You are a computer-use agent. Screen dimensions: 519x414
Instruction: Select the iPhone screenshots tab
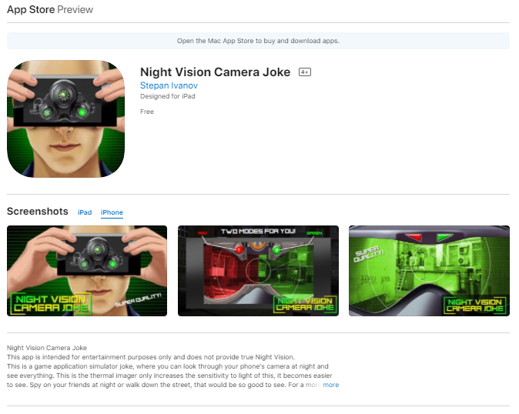coord(112,212)
